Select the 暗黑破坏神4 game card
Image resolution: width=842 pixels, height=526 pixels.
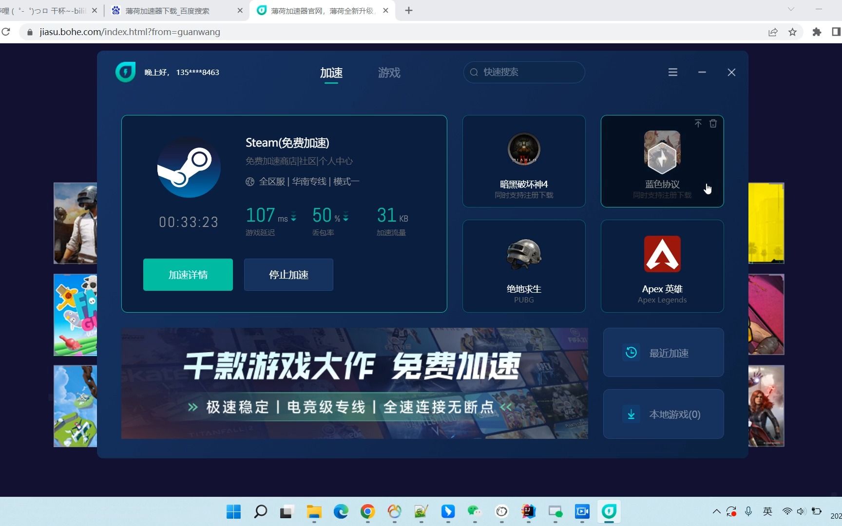click(524, 161)
